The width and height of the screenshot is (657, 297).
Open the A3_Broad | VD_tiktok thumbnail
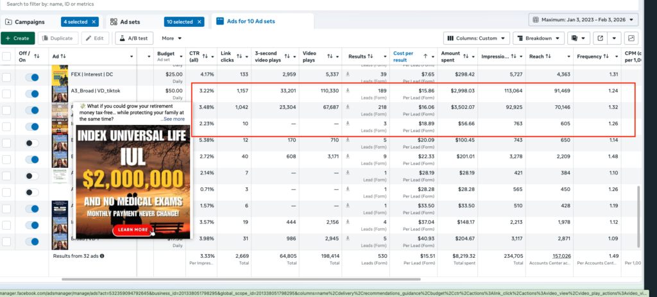pos(60,94)
